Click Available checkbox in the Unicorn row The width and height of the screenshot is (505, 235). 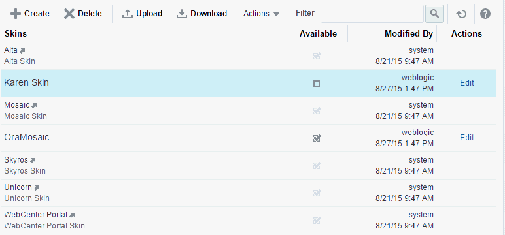pos(317,193)
